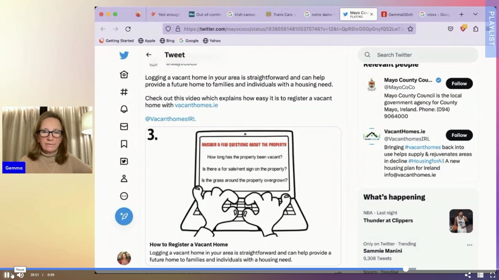Open the red shield extension icon
This screenshot has height=280, width=499.
[463, 28]
